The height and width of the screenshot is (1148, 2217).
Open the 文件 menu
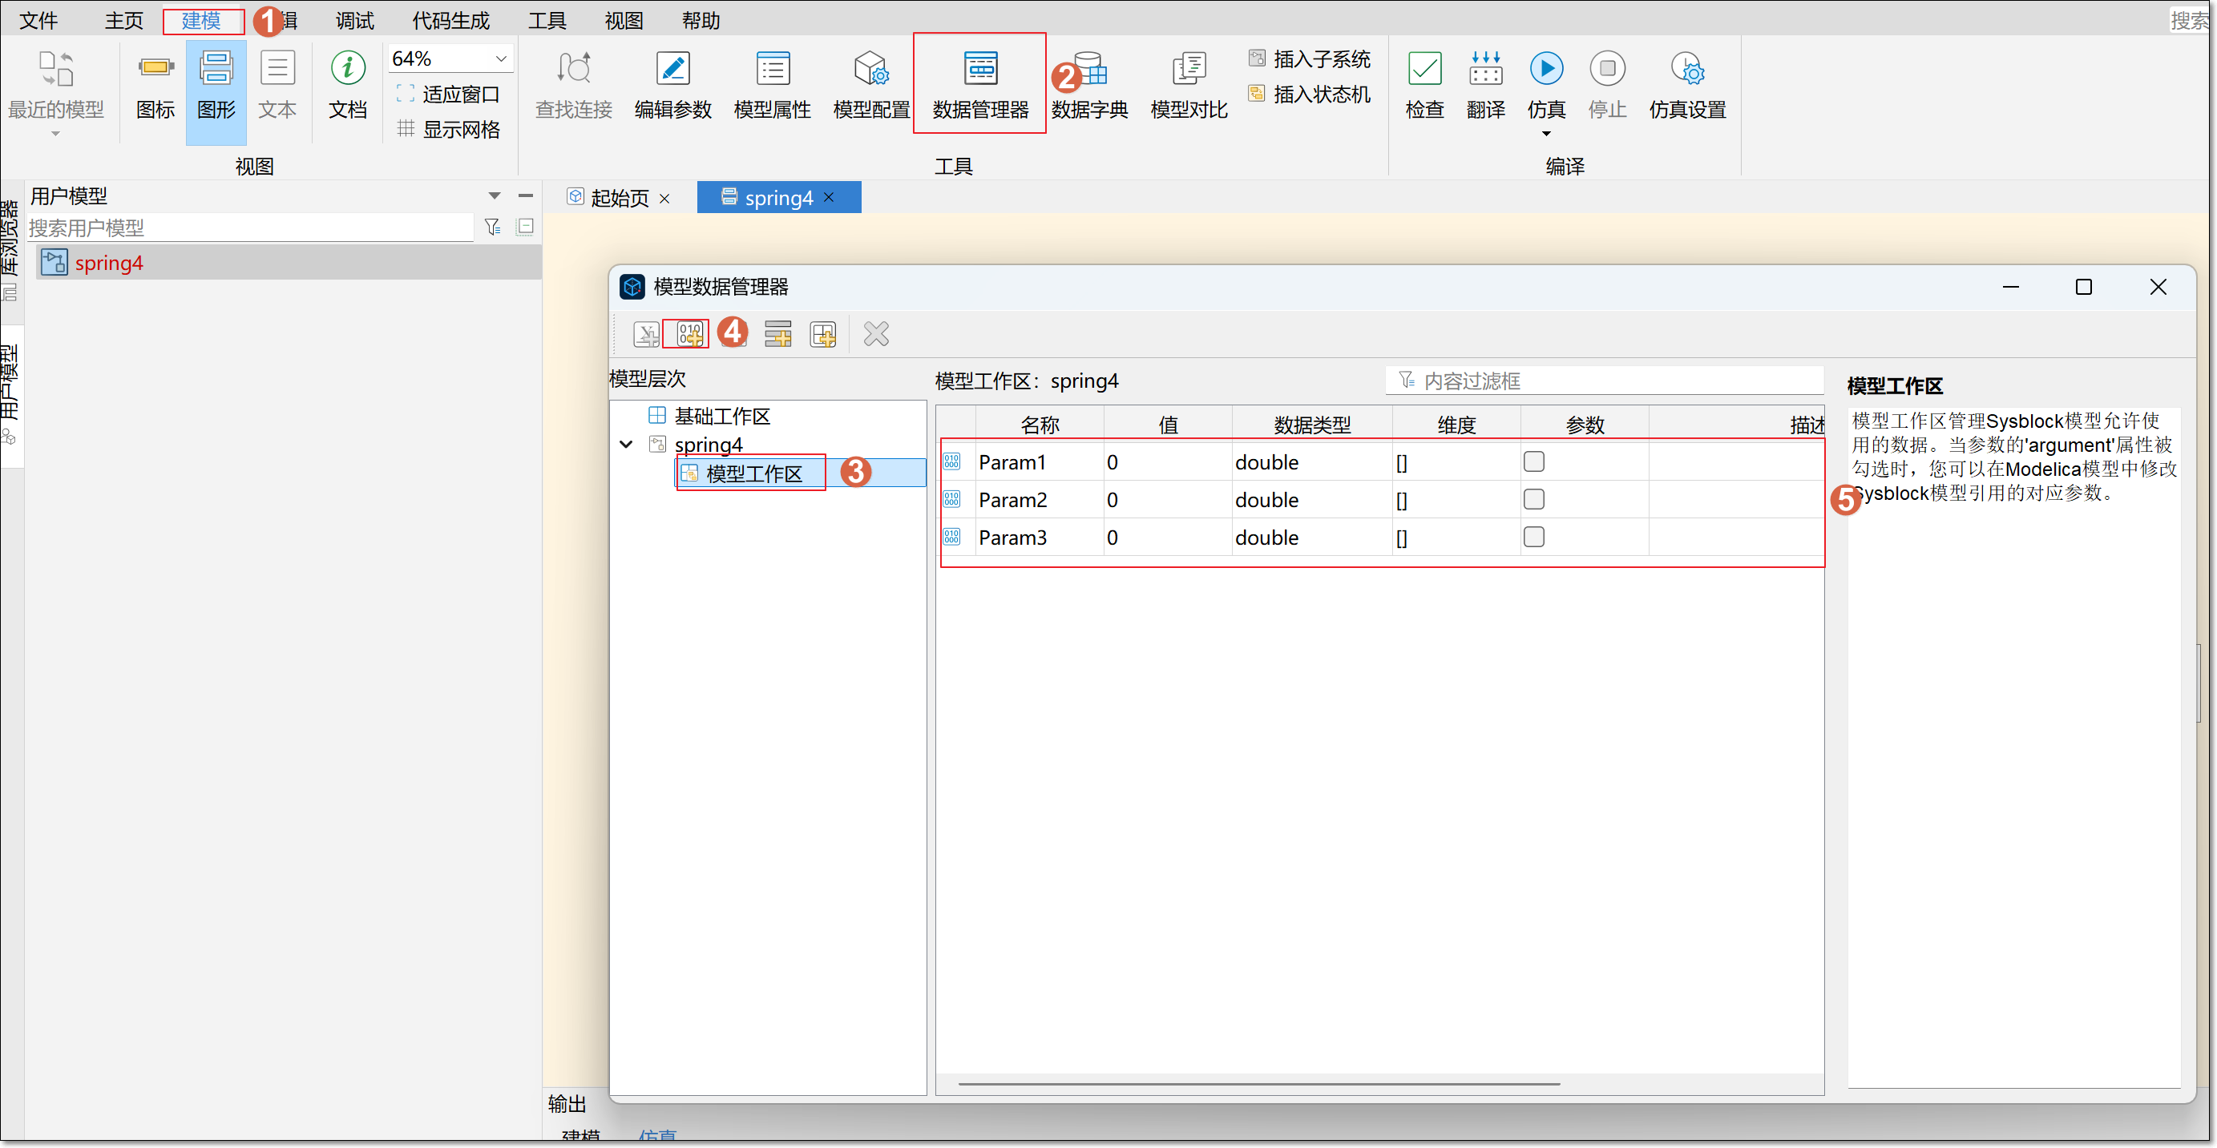point(38,20)
